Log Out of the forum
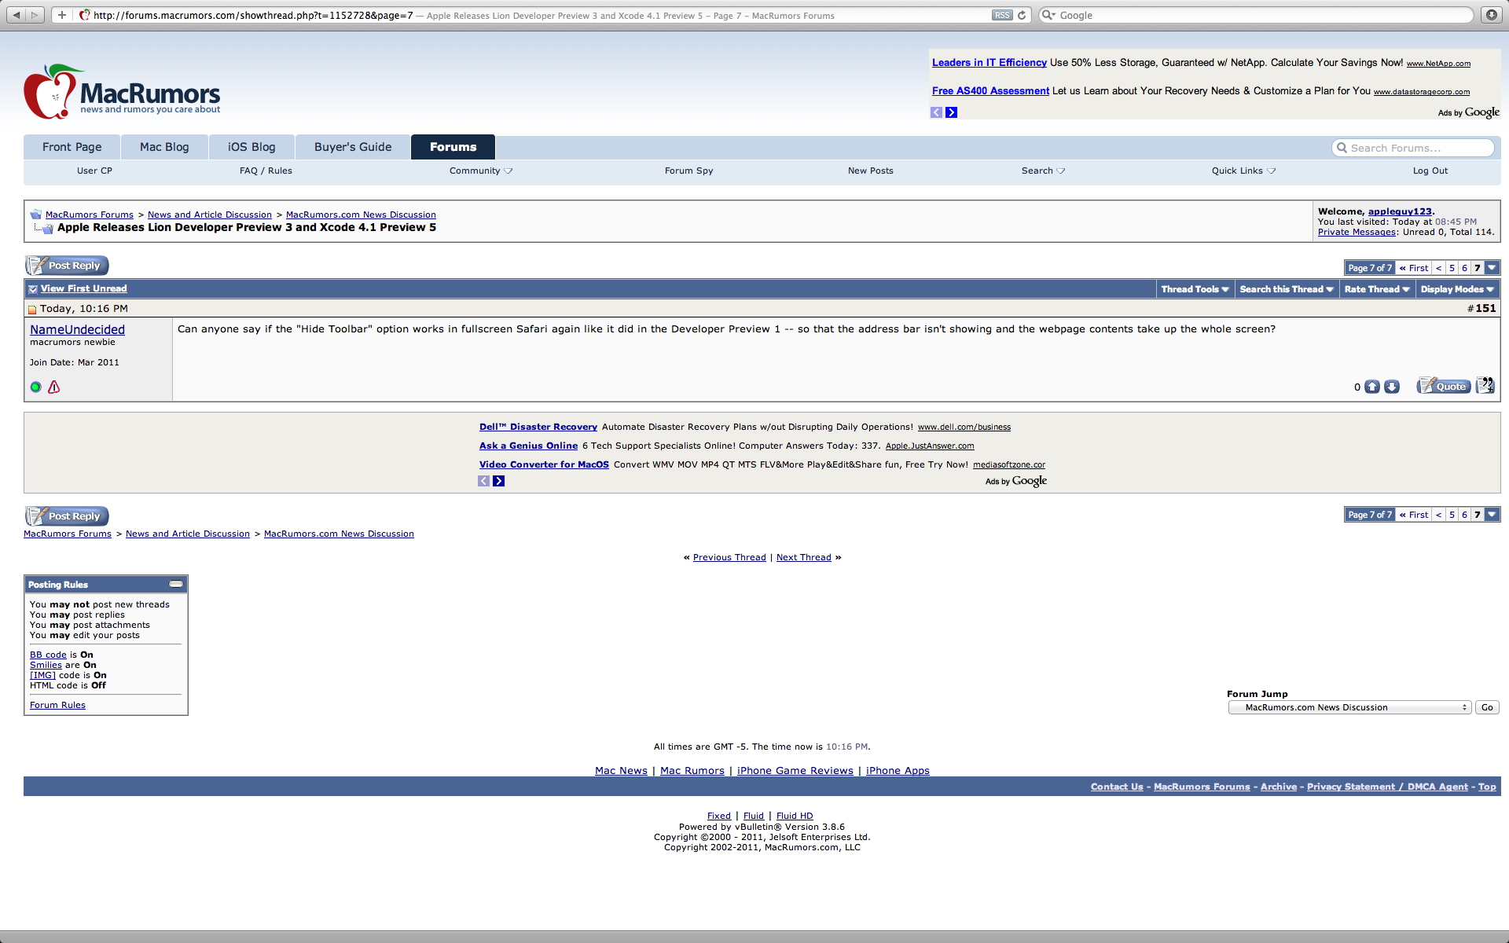This screenshot has width=1509, height=943. click(x=1430, y=171)
